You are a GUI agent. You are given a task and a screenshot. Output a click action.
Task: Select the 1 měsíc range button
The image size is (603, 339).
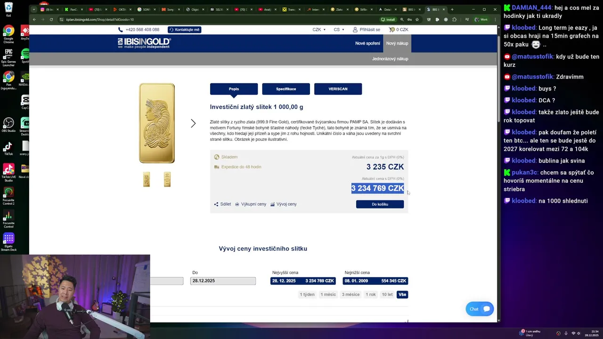click(x=328, y=295)
